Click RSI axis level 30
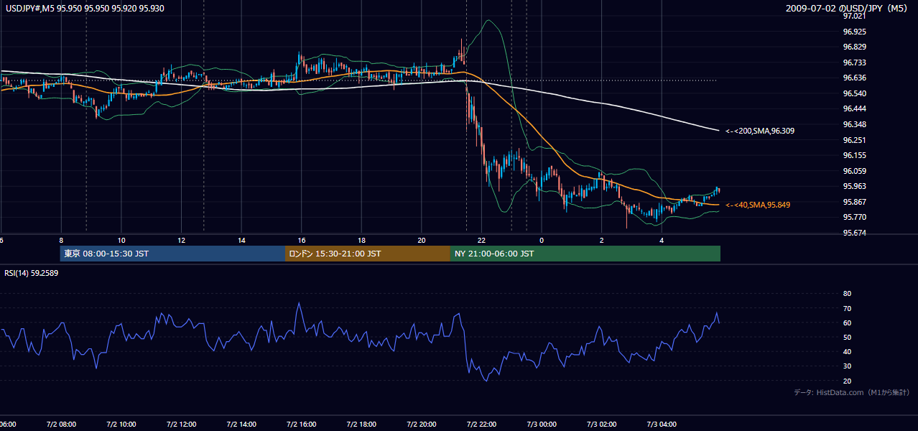 [848, 366]
